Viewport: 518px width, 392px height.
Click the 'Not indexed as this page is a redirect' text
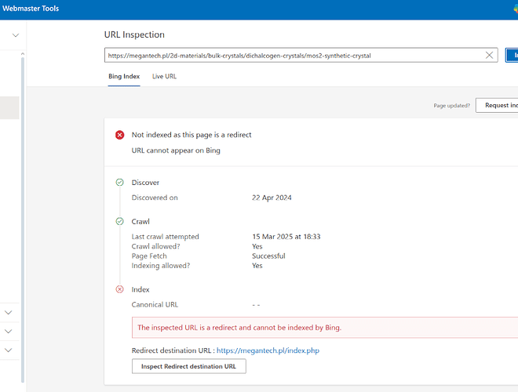(x=192, y=135)
